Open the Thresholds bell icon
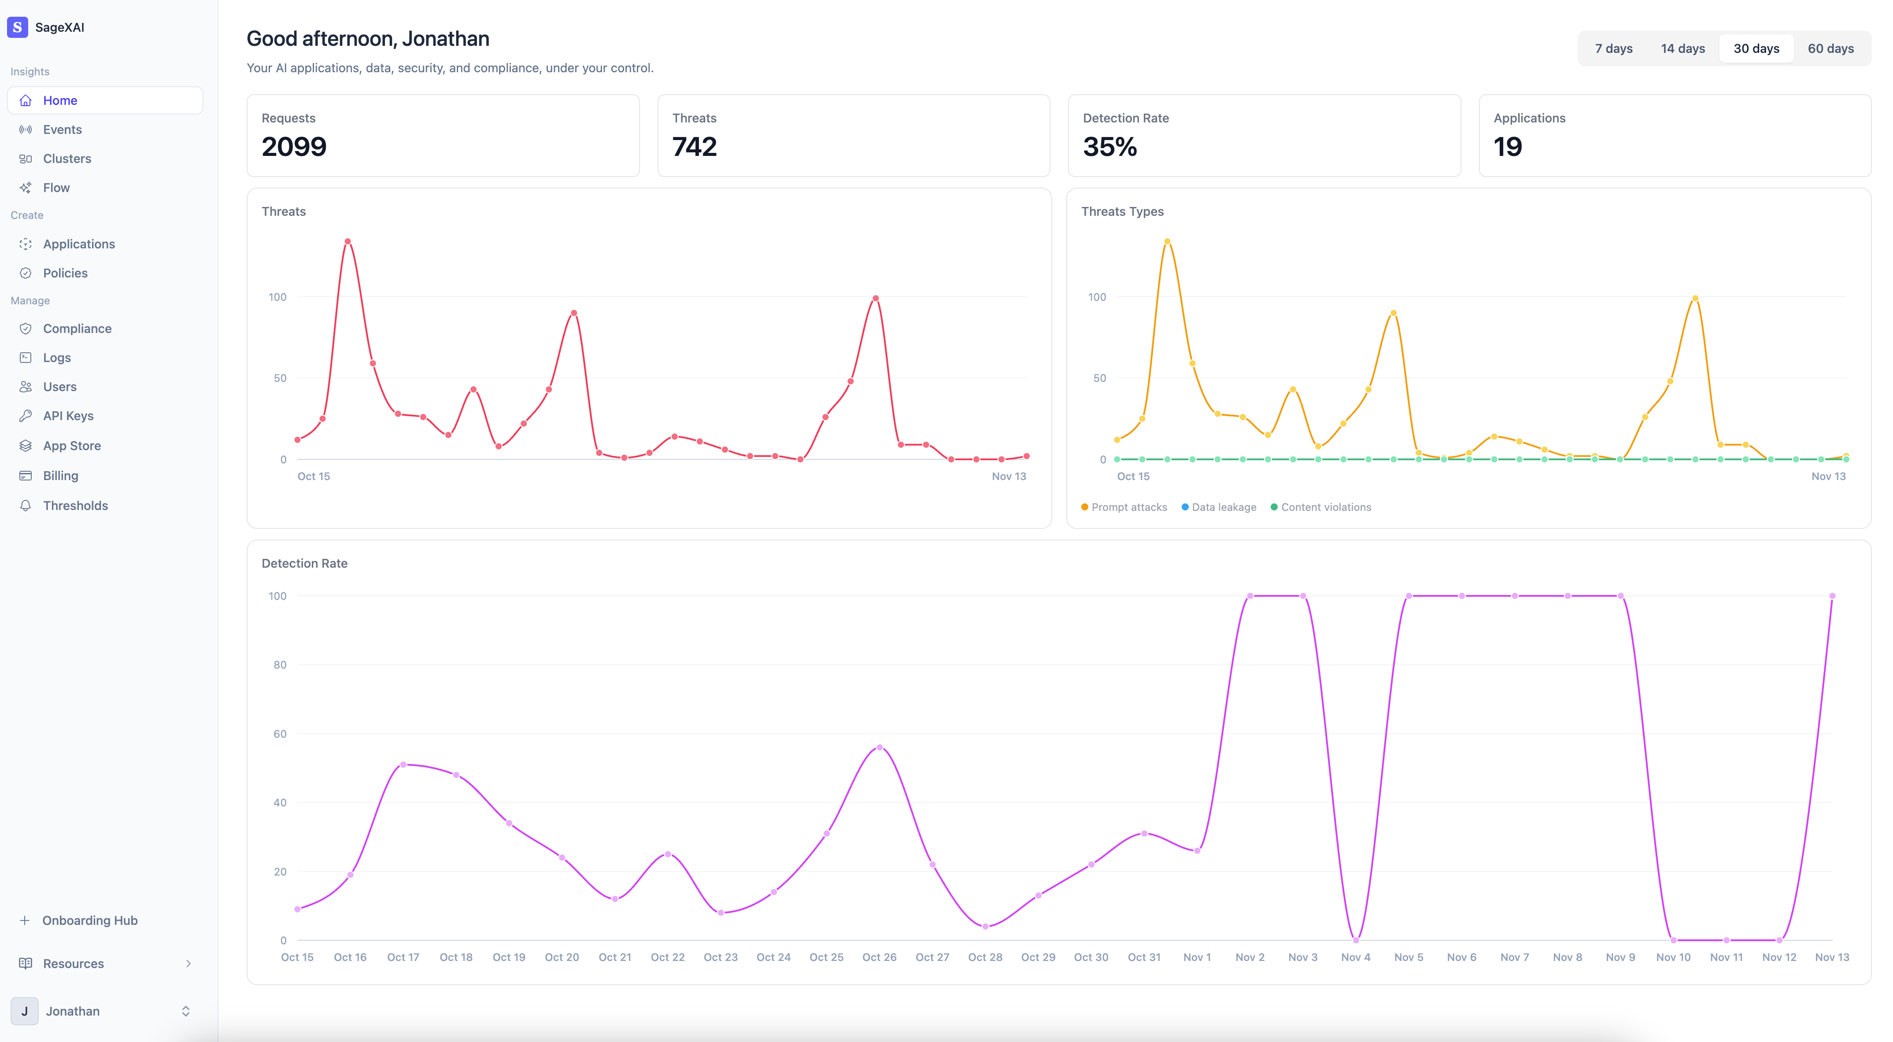The width and height of the screenshot is (1893, 1042). coord(26,506)
